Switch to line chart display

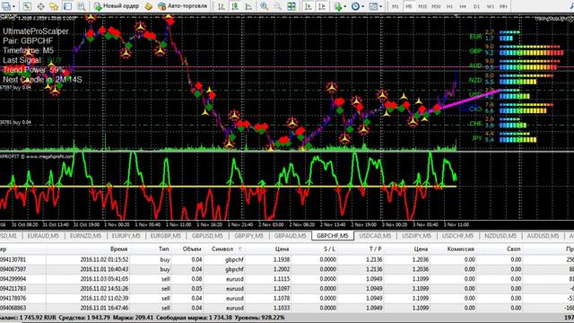(x=248, y=6)
